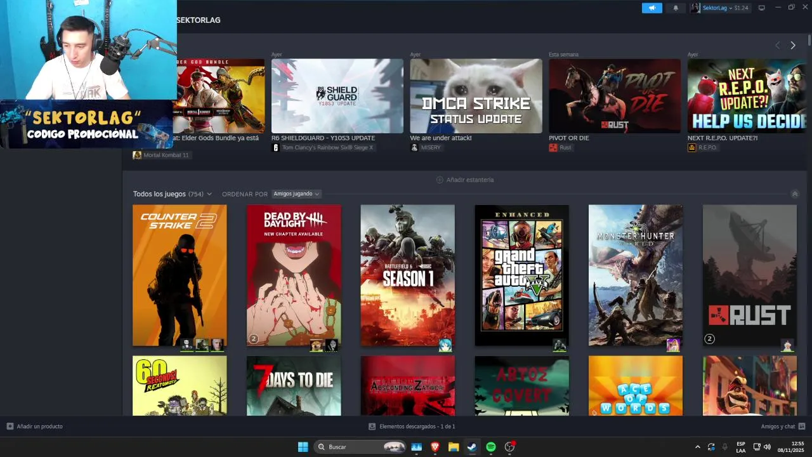Click friend avatar on Battlefield 6 cover
The height and width of the screenshot is (457, 812).
tap(445, 345)
